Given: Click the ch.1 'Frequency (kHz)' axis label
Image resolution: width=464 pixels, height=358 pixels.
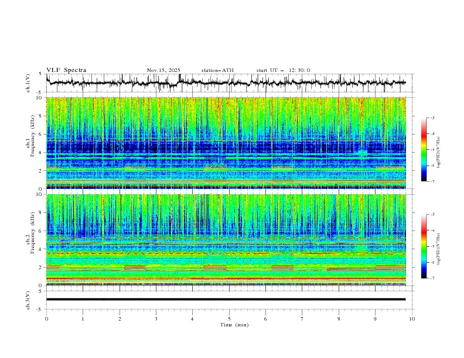Looking at the screenshot, I should [x=33, y=136].
